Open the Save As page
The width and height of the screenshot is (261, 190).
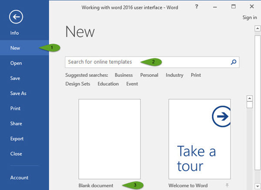click(x=18, y=93)
